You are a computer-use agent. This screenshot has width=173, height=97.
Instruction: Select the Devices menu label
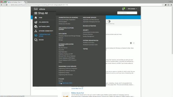pyautogui.click(x=41, y=40)
